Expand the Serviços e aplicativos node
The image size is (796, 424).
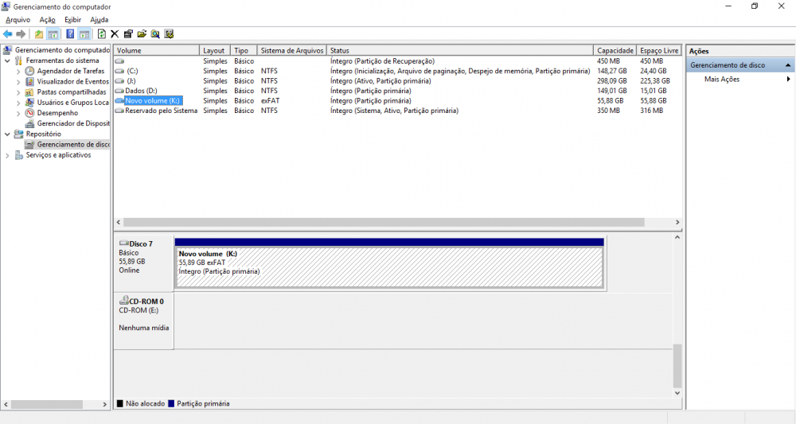pos(7,155)
